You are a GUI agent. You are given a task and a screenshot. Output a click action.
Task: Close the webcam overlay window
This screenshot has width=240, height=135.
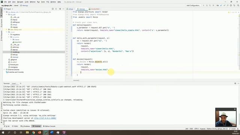pos(235,109)
